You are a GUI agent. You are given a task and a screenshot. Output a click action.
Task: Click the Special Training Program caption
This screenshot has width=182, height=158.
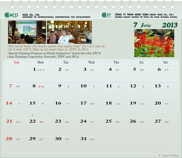(54, 55)
